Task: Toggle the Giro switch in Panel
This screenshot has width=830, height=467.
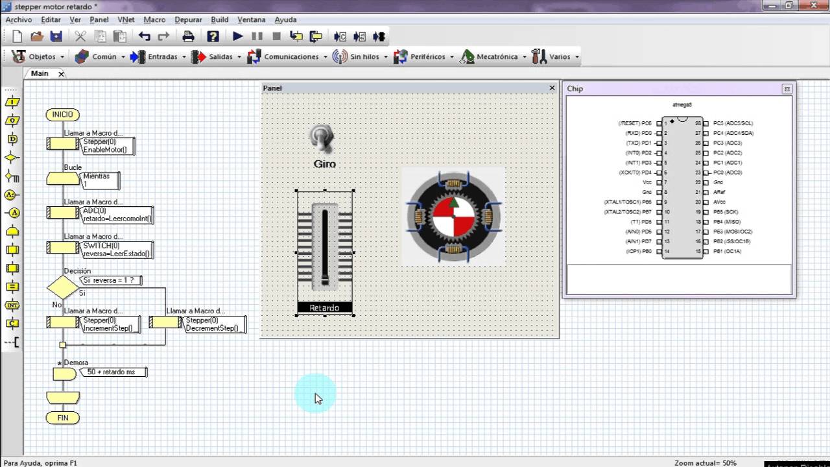Action: pos(322,138)
